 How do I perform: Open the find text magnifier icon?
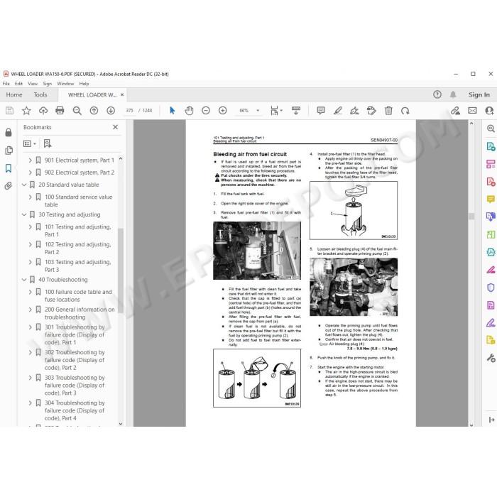(x=77, y=110)
